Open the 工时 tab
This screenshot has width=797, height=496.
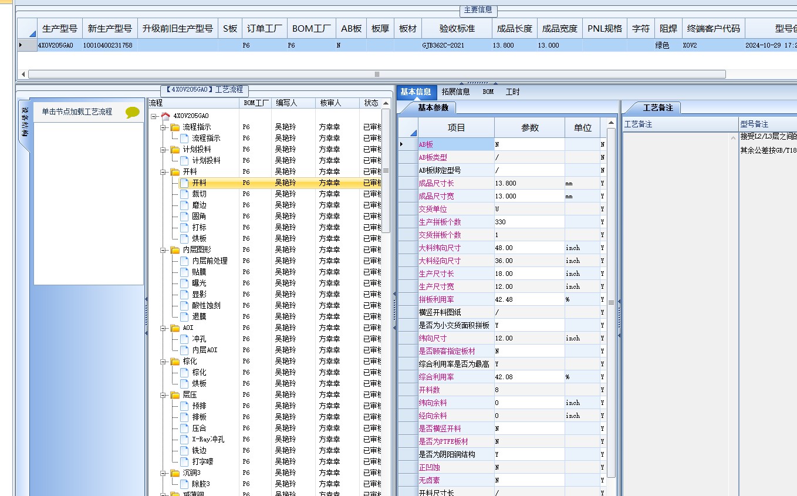(x=513, y=92)
